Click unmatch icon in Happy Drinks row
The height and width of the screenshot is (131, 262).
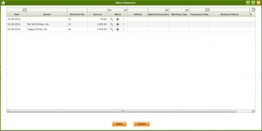tap(124, 29)
